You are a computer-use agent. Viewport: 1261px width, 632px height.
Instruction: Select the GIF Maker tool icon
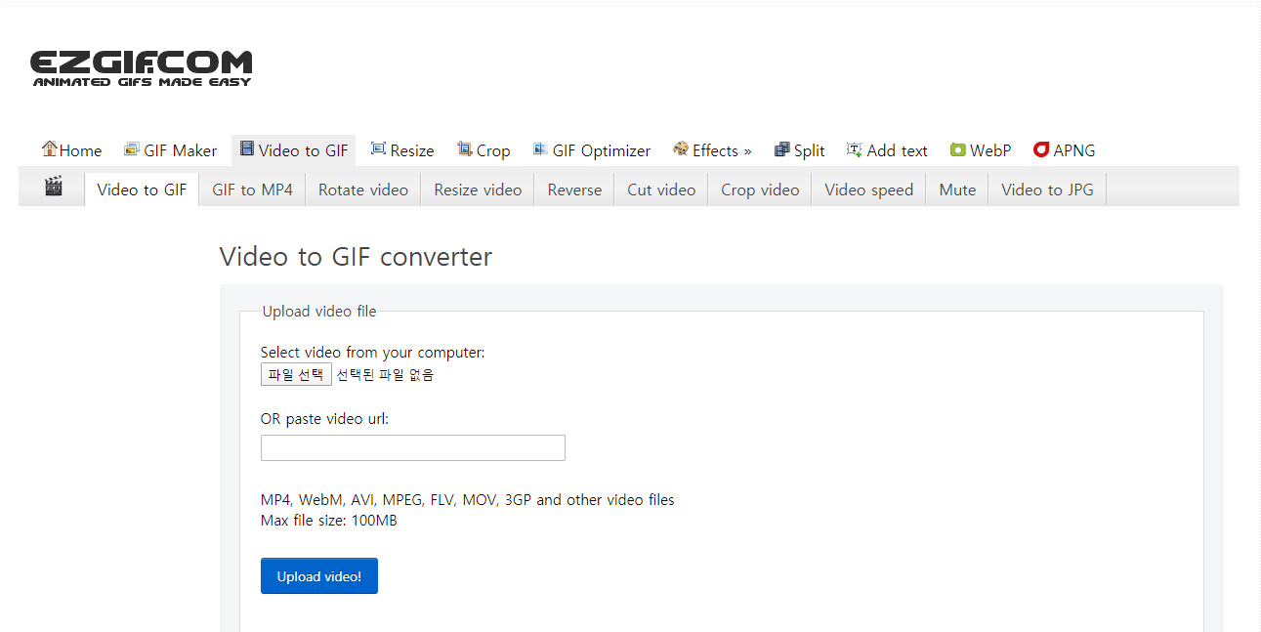[x=132, y=149]
